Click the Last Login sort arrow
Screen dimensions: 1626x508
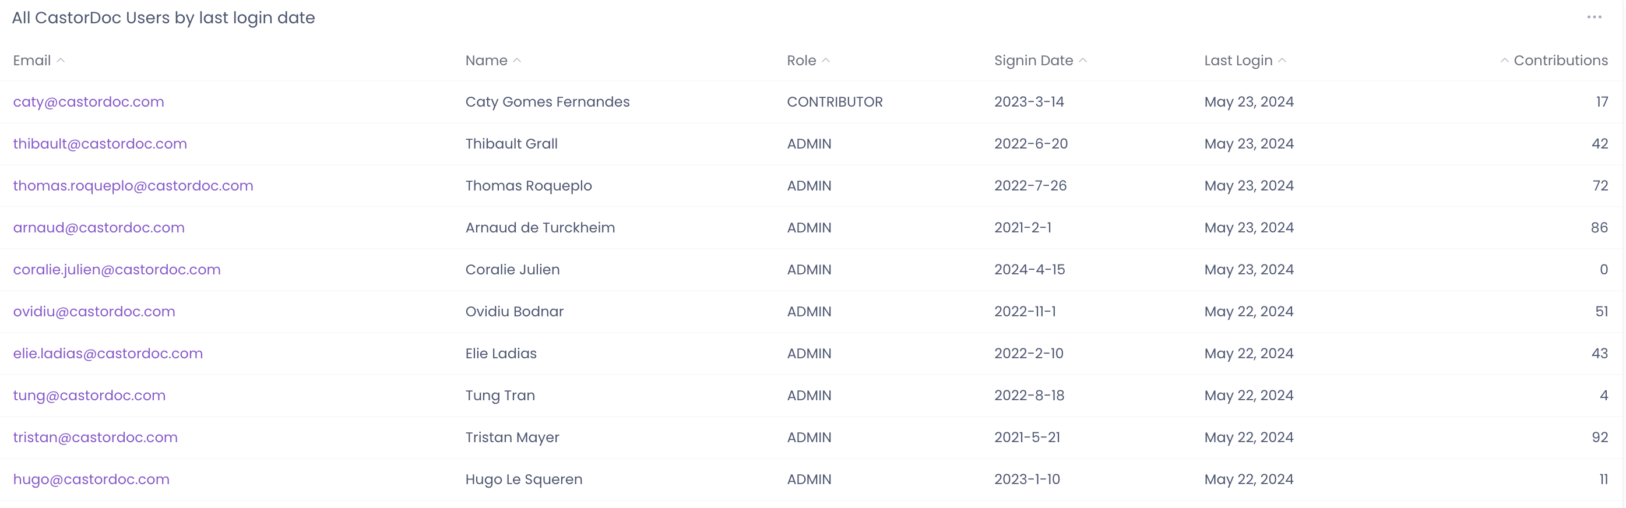[x=1282, y=61]
